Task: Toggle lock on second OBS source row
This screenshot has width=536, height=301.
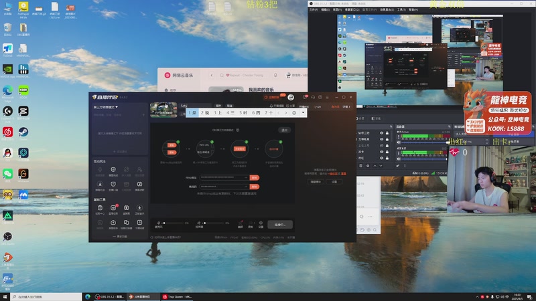Action: (x=387, y=139)
